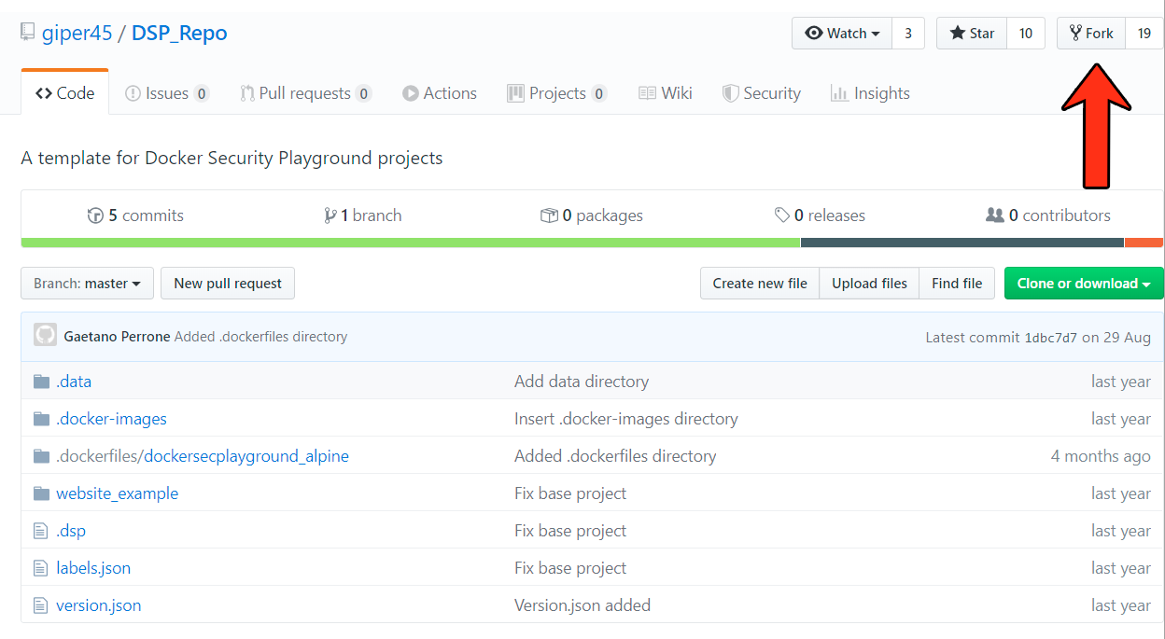Switch to the Code tab

coord(64,93)
